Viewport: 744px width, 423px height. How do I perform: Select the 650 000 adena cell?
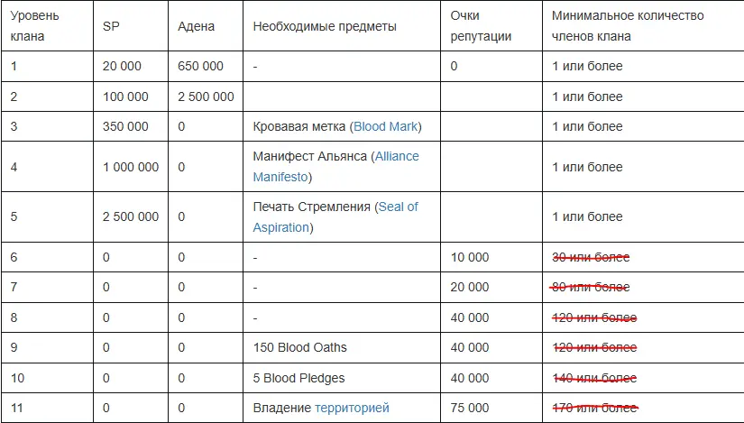tap(201, 67)
